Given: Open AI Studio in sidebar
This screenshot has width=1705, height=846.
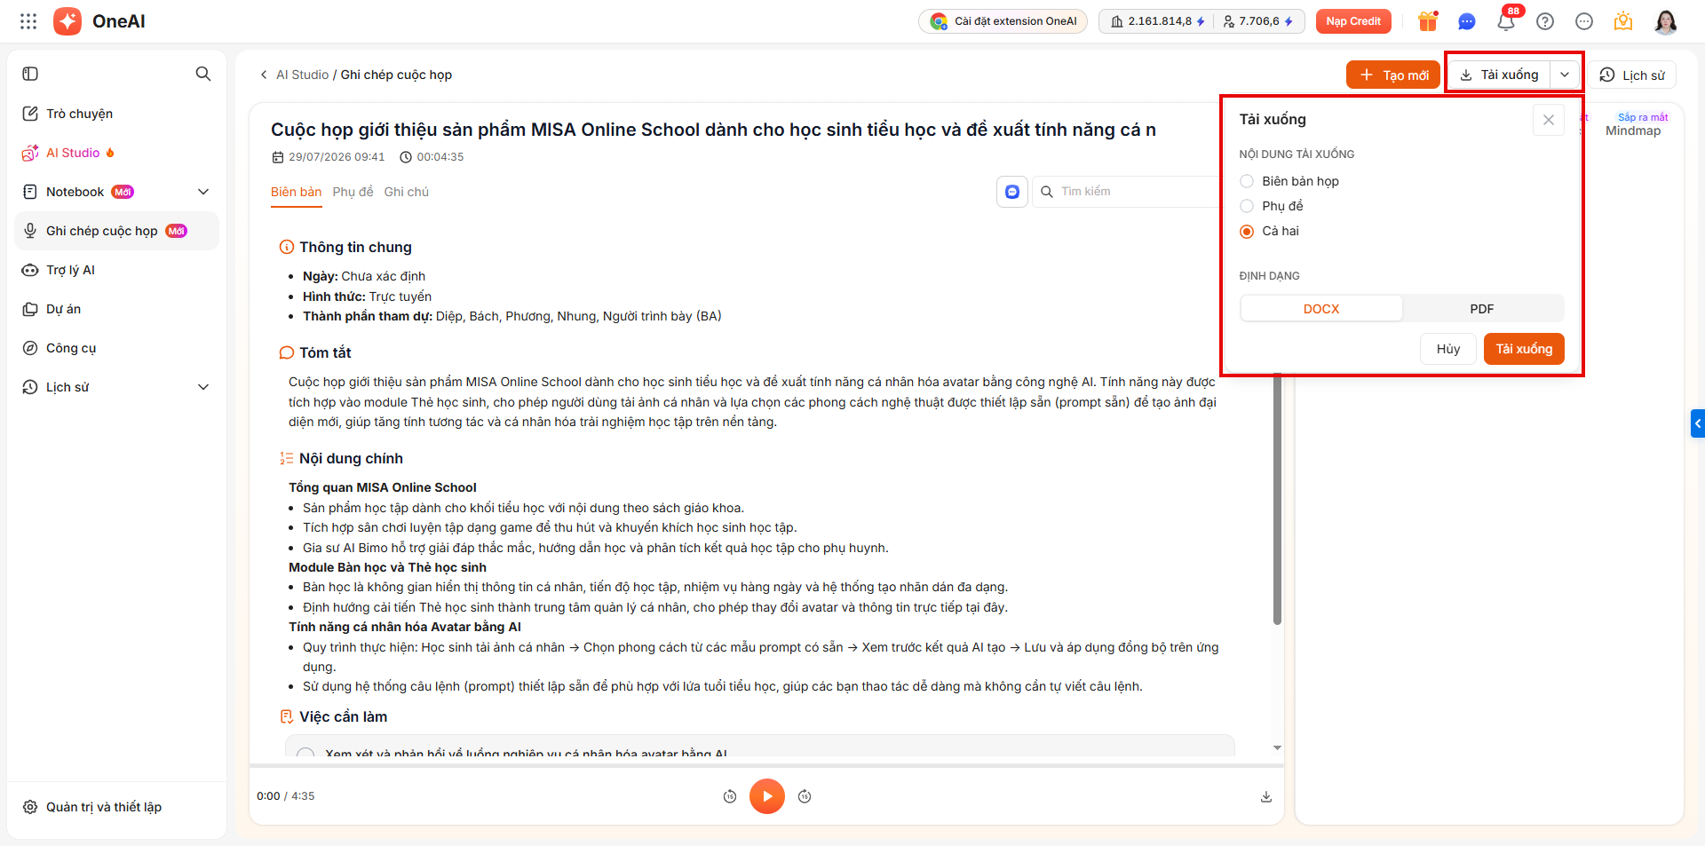Looking at the screenshot, I should 117,153.
